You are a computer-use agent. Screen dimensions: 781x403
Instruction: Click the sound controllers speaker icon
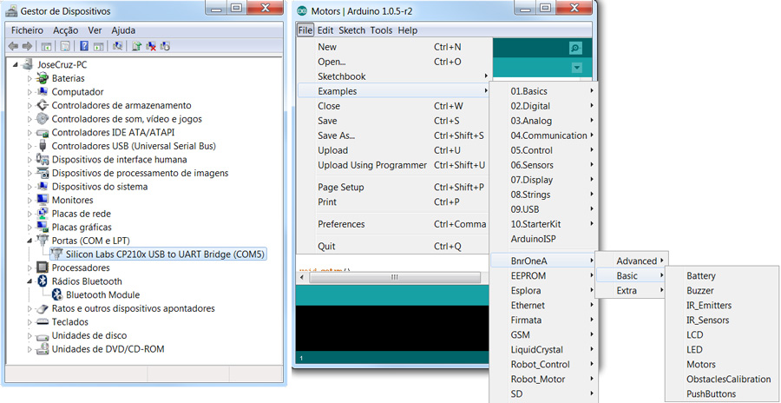[43, 119]
